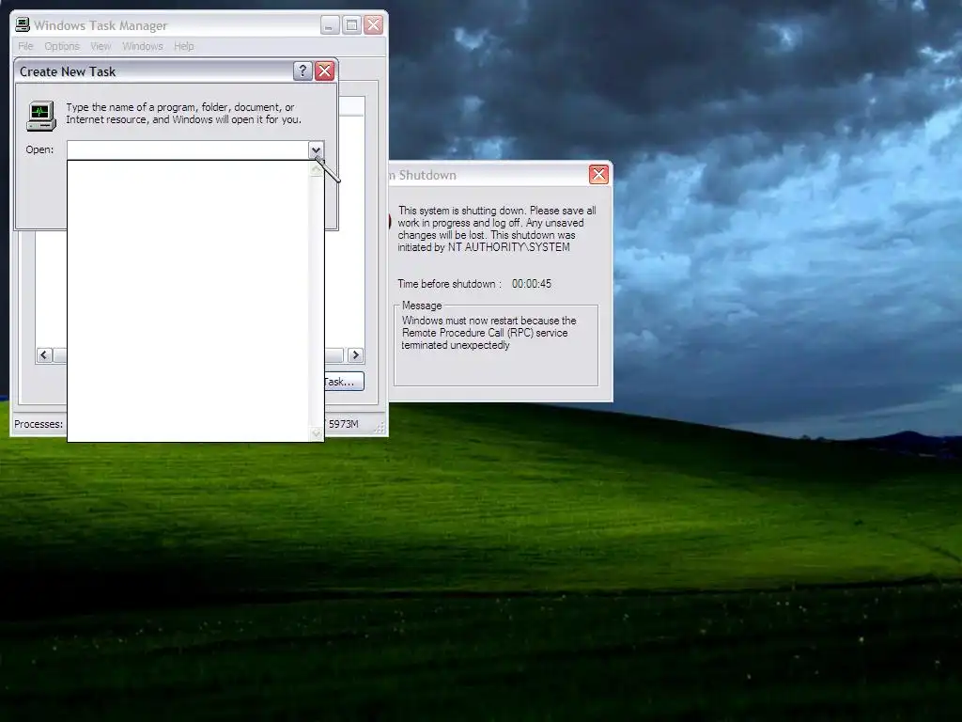
Task: Click the 5973M commit charge status text
Action: point(343,424)
